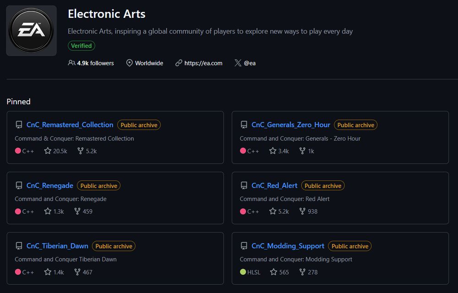The image size is (458, 293).
Task: Click the X logo icon beside @ea
Action: [x=238, y=63]
